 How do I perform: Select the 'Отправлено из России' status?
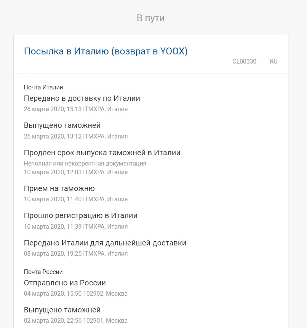(x=65, y=283)
